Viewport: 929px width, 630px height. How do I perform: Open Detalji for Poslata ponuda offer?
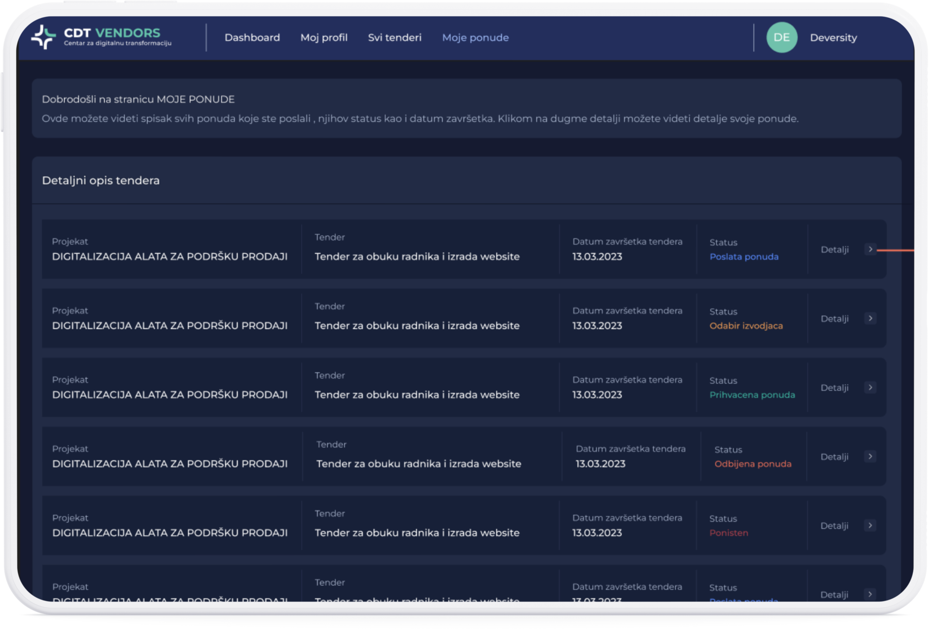coord(834,249)
